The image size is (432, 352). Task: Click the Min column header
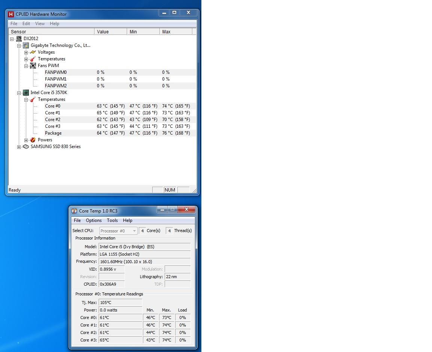coord(143,31)
